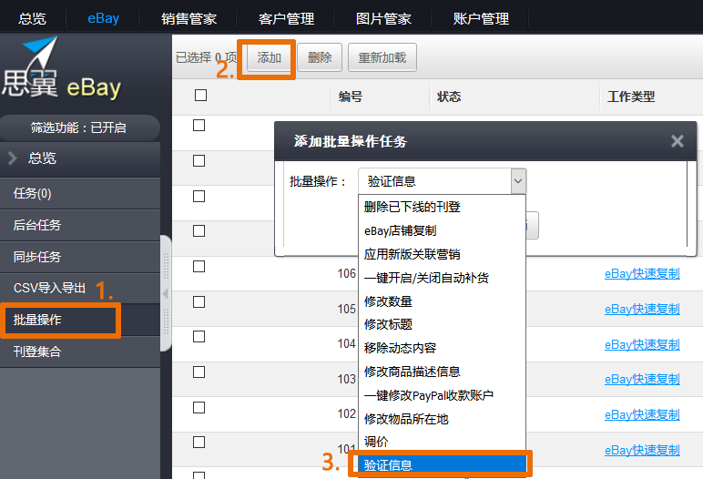
Task: Pick the 修改标题 option
Action: coord(442,324)
